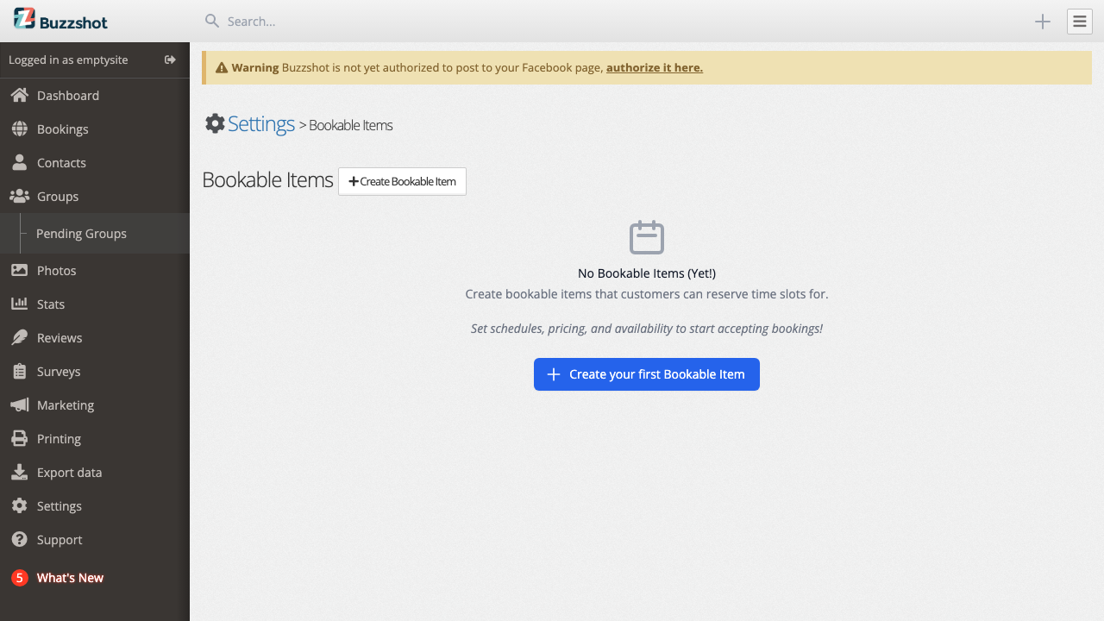Open the Reviews sidebar item
Screen dimensions: 1104x621
[x=95, y=338]
